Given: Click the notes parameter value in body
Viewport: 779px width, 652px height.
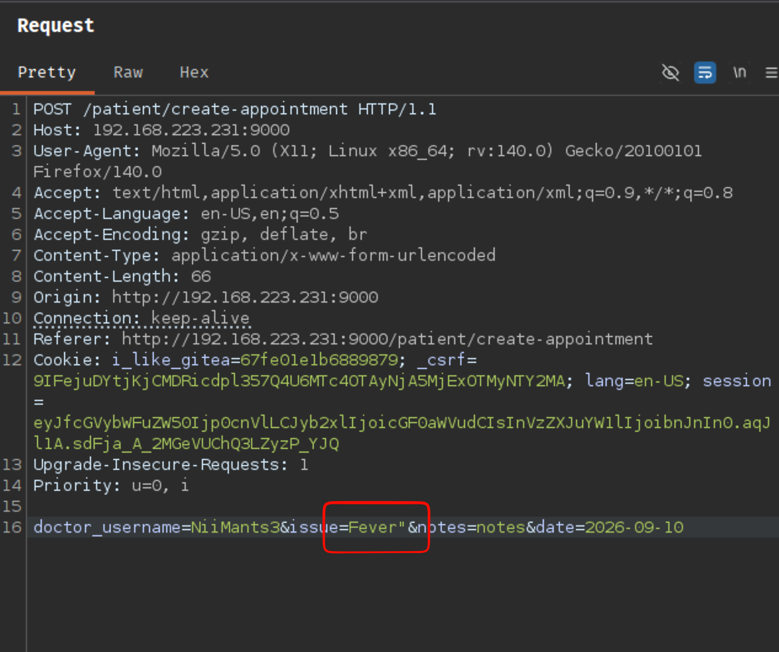Looking at the screenshot, I should pos(501,528).
